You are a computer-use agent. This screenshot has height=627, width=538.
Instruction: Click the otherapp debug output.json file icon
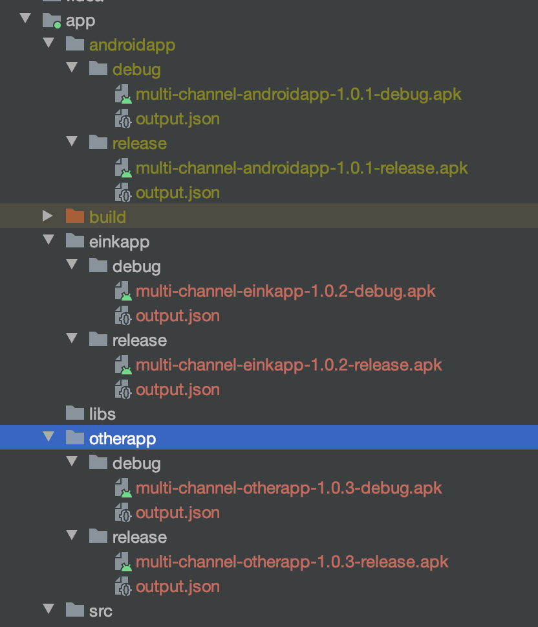coord(124,512)
